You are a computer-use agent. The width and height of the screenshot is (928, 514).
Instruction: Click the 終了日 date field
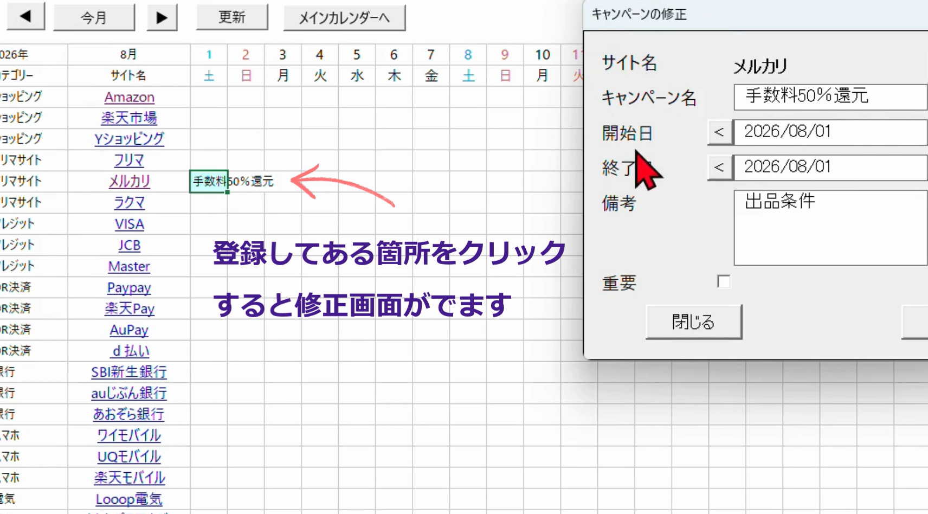[829, 167]
